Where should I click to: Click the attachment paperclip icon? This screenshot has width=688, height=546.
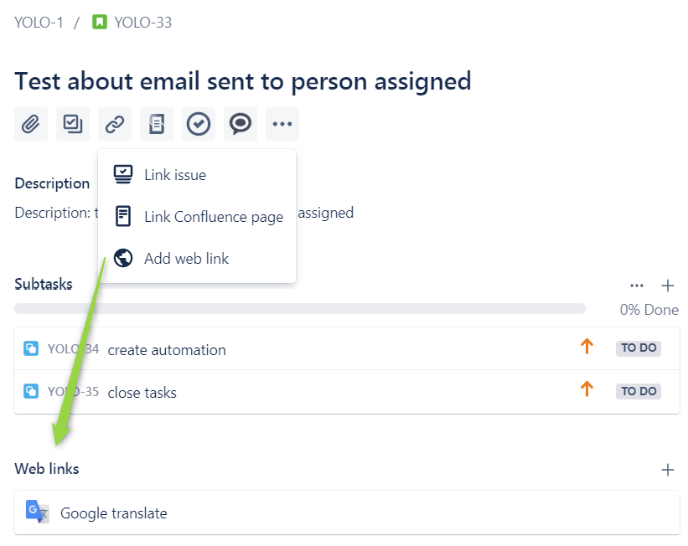tap(31, 124)
